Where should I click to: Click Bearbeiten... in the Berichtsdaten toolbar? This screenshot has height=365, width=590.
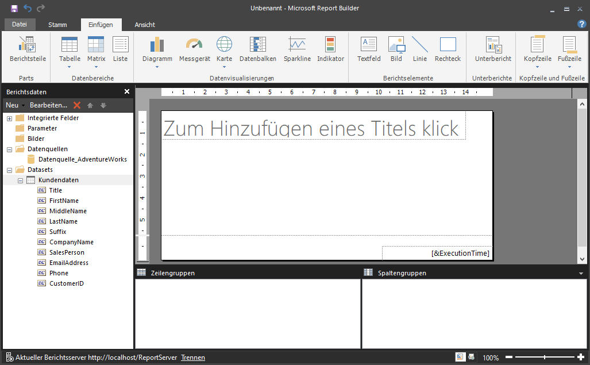pyautogui.click(x=48, y=105)
